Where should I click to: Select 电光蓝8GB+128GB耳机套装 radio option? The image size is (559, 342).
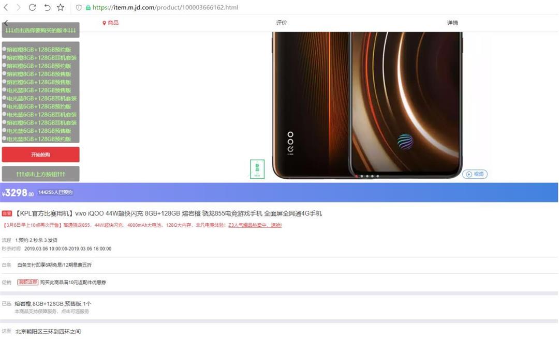point(4,98)
